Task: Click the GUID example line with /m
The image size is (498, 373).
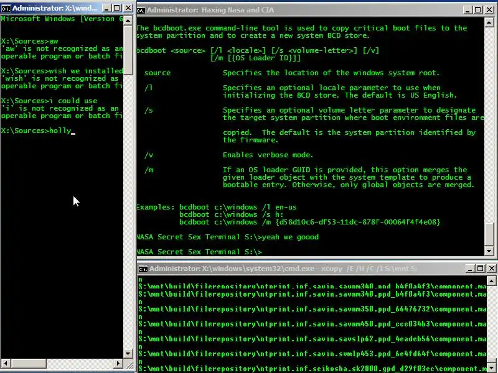Action: tap(310, 222)
